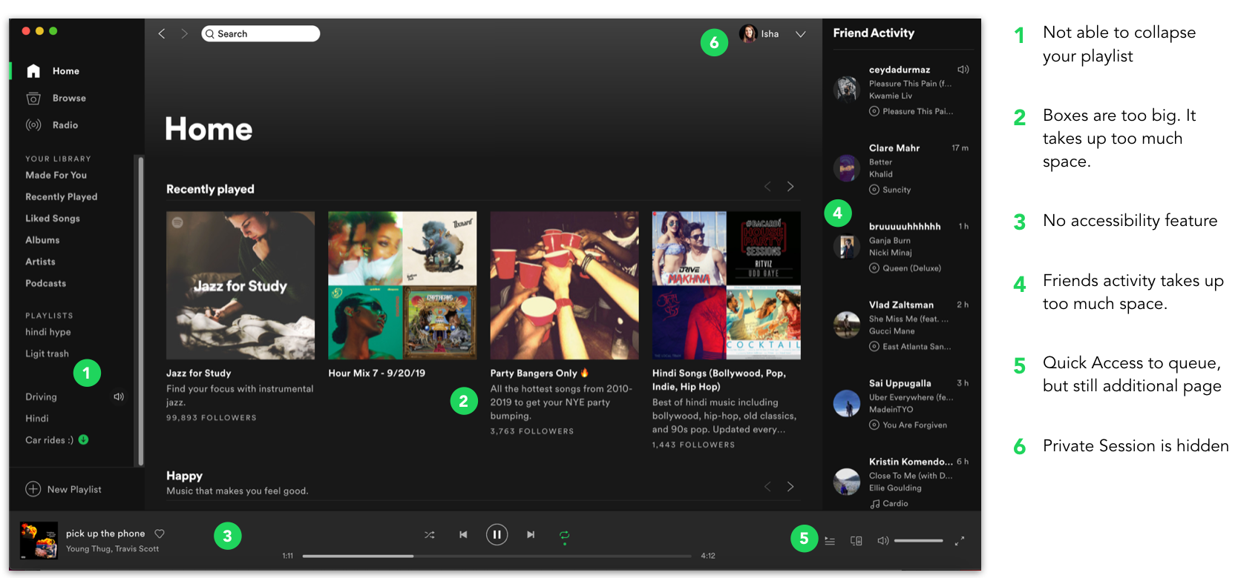Adjust the volume slider
Viewport: 1238px width, 578px height.
tap(919, 541)
